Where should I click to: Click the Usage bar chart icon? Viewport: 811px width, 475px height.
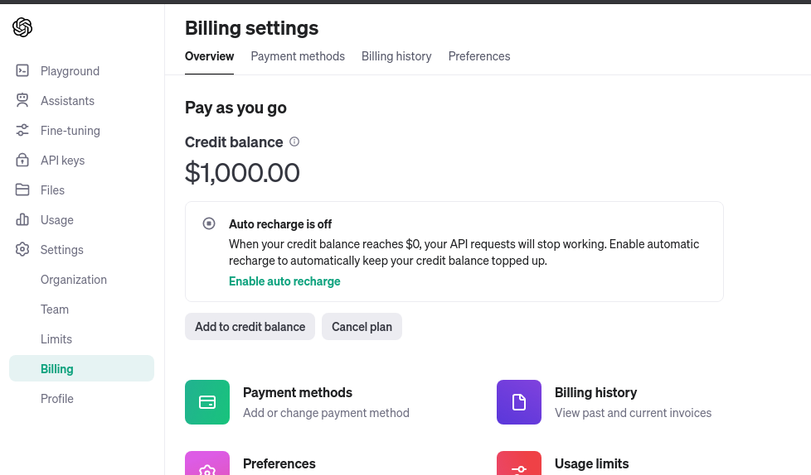pos(22,219)
